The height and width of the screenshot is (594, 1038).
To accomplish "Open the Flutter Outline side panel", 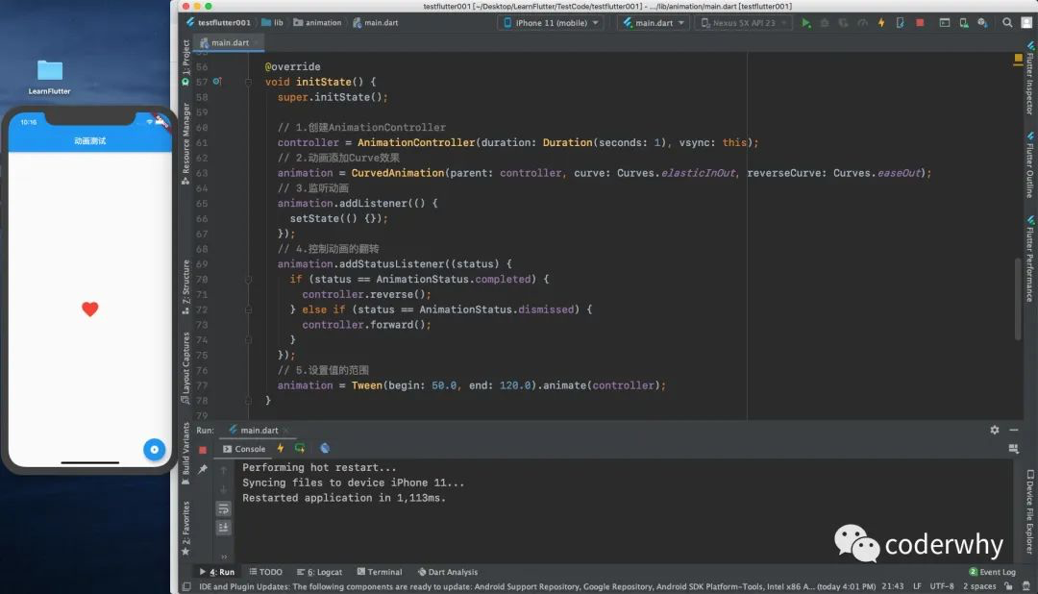I will [x=1029, y=165].
